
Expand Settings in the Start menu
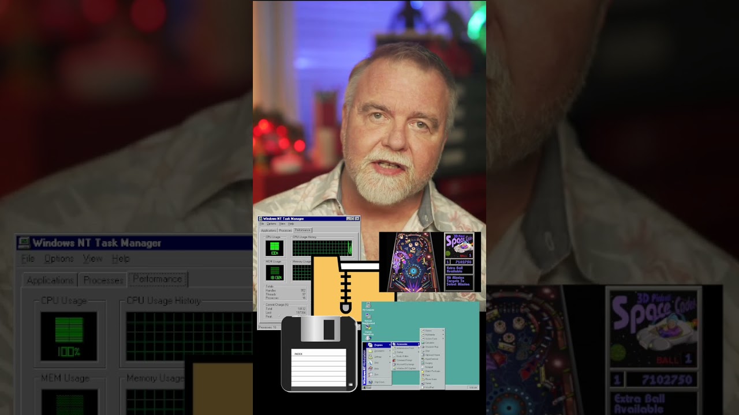point(379,357)
